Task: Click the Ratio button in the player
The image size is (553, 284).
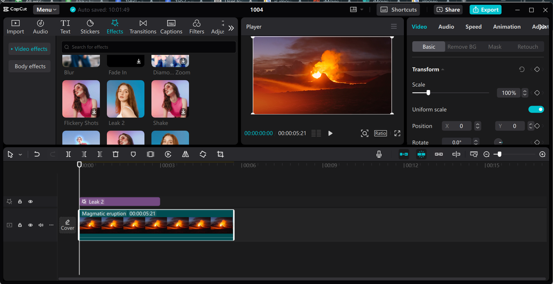Action: click(x=381, y=133)
